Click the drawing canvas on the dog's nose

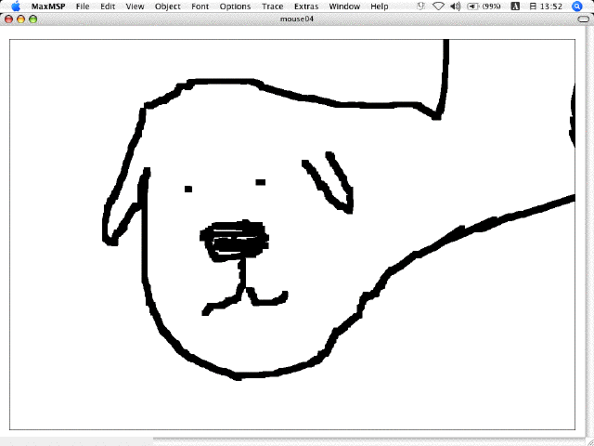click(x=235, y=239)
